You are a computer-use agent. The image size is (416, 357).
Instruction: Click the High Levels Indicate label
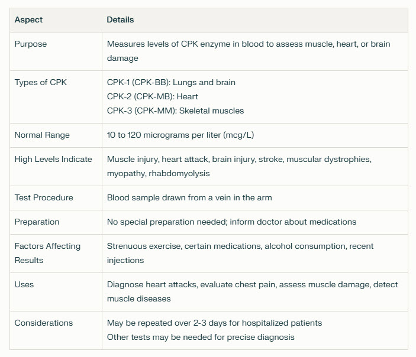(53, 159)
